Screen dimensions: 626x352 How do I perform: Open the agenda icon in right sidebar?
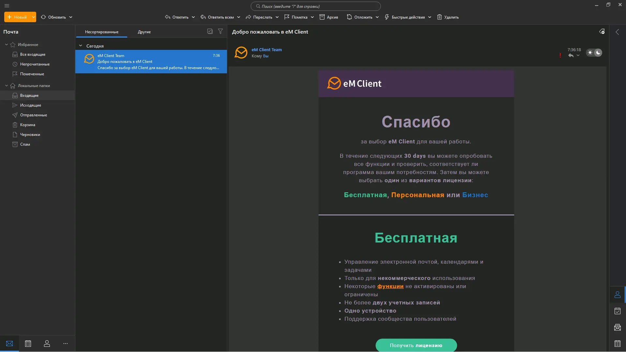(617, 311)
